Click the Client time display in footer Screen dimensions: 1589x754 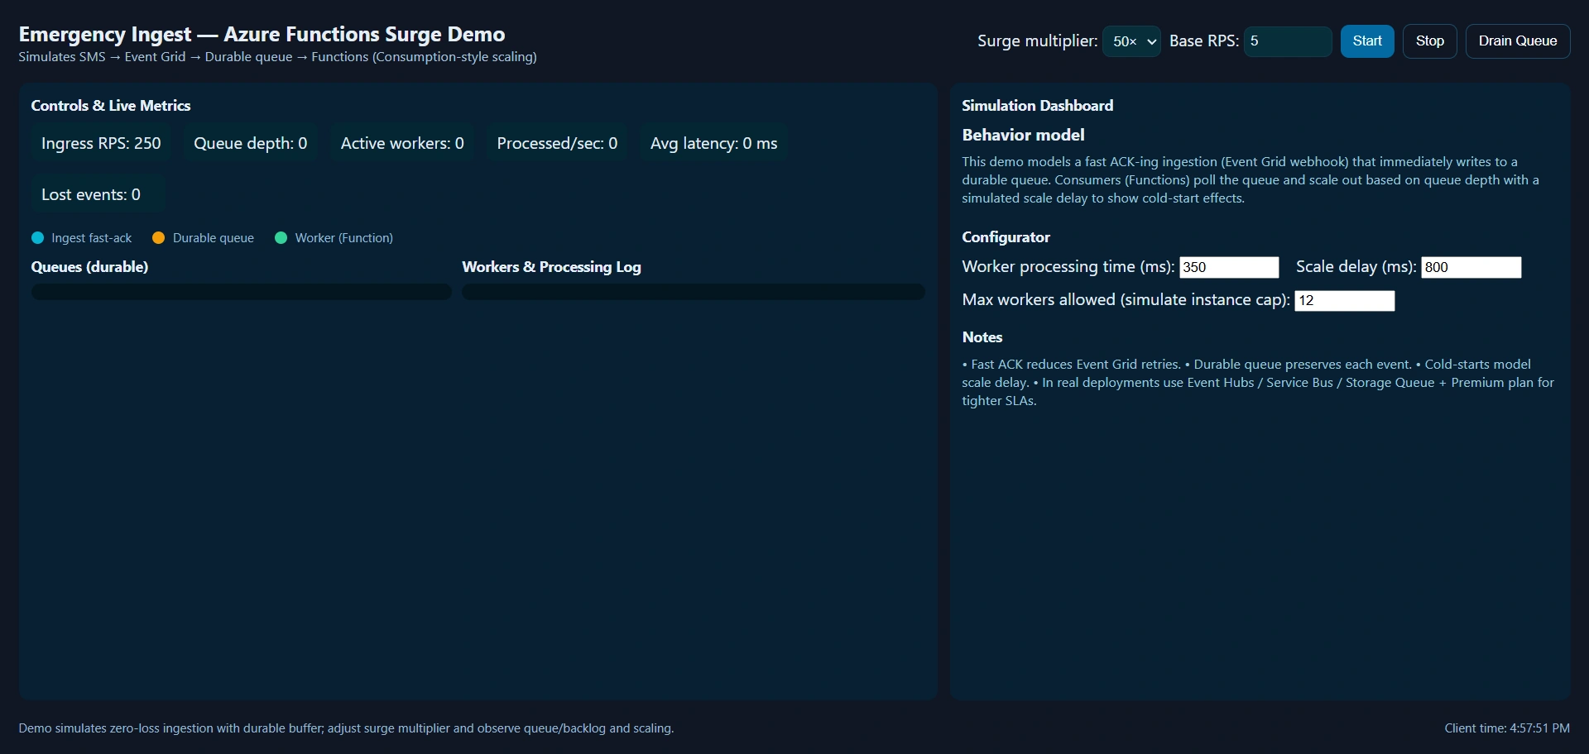1507,728
